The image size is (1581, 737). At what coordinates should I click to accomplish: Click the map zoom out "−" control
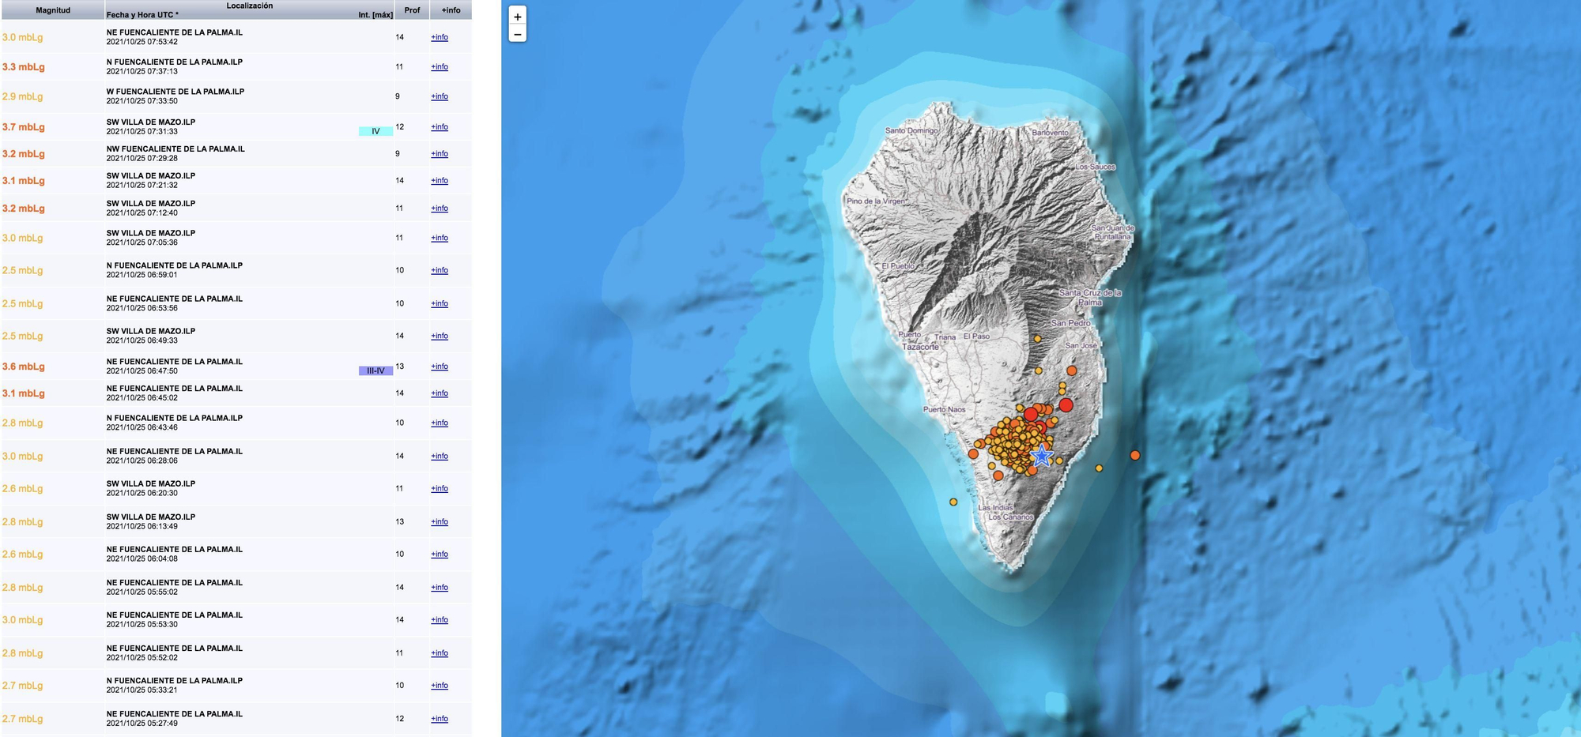tap(519, 35)
